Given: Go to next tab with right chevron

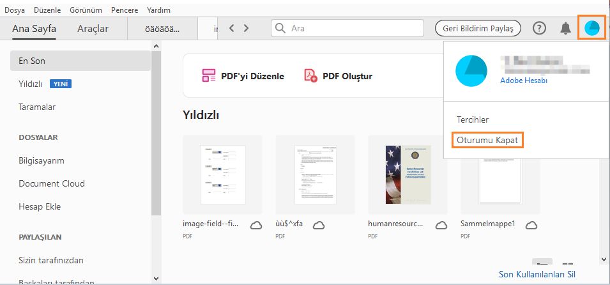Looking at the screenshot, I should [x=246, y=28].
